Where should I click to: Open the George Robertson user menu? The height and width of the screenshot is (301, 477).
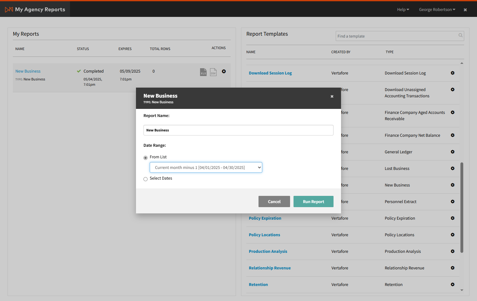click(x=437, y=9)
